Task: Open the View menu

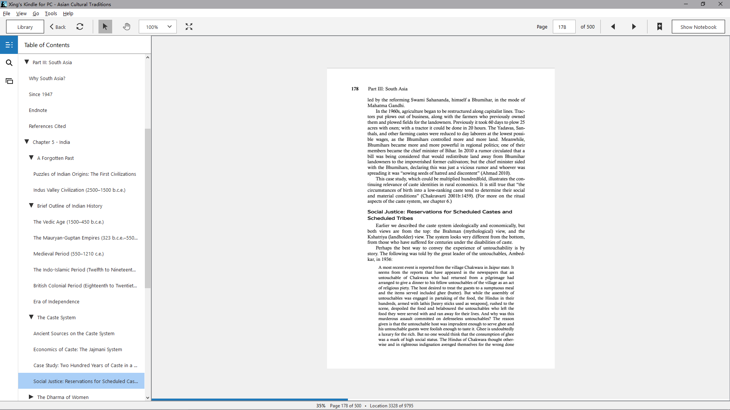Action: point(21,13)
